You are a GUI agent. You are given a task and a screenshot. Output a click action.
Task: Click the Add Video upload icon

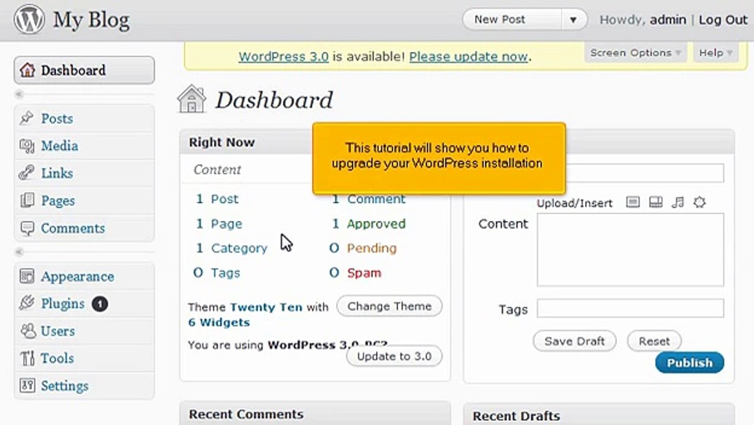(x=655, y=202)
